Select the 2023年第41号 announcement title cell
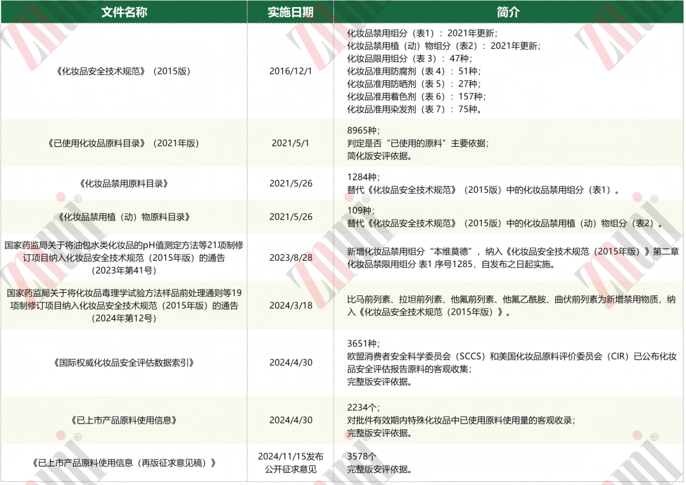The image size is (686, 485). 124,258
